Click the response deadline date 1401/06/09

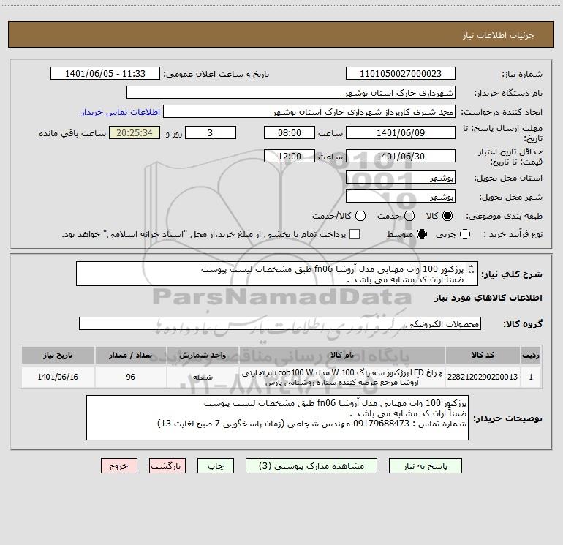401,132
